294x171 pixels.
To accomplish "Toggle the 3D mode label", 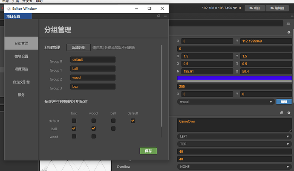I will click(x=288, y=24).
